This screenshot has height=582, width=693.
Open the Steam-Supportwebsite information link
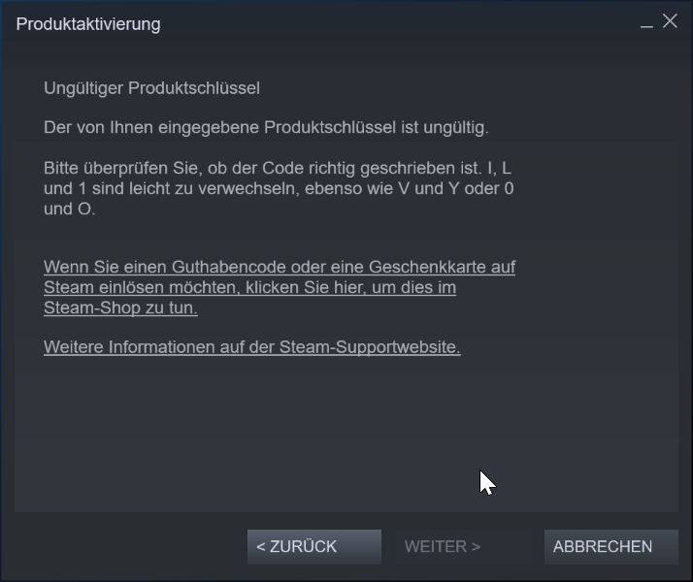[252, 347]
